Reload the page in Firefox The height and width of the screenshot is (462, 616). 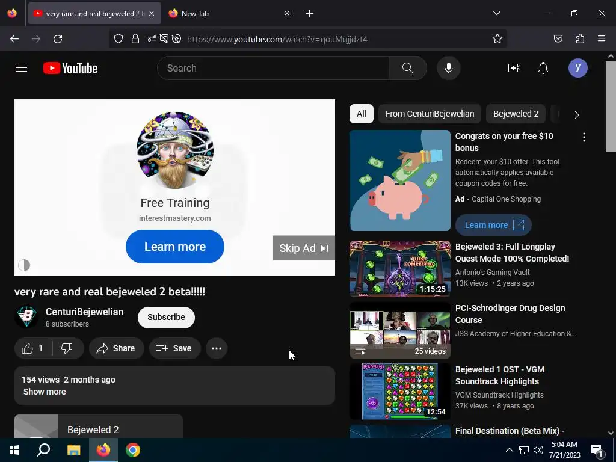click(58, 39)
